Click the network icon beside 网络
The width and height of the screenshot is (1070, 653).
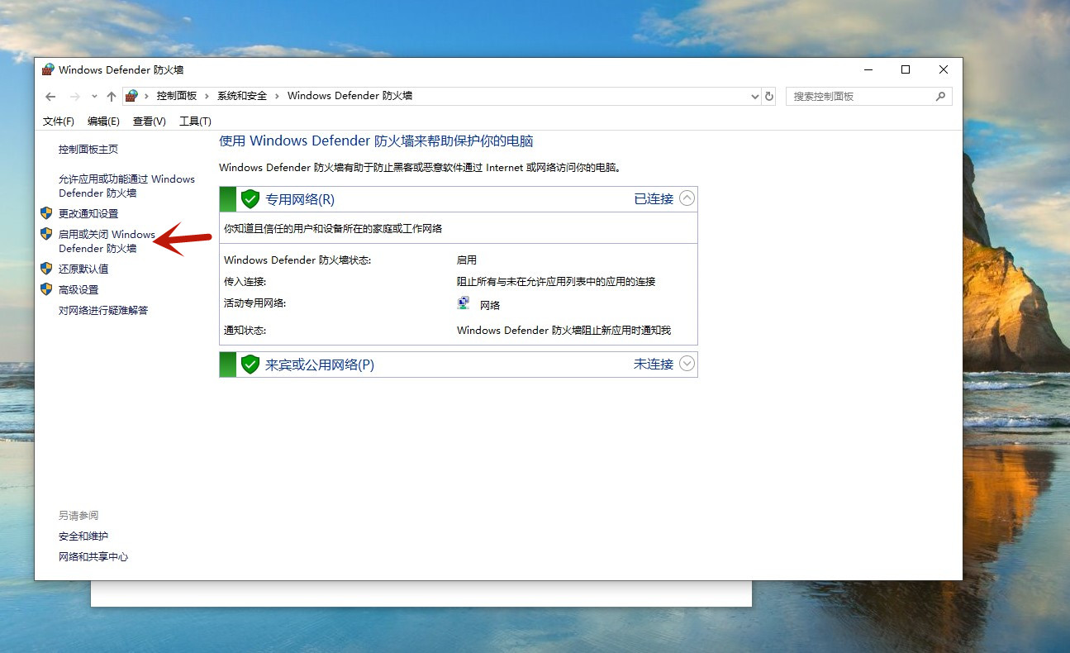[464, 303]
